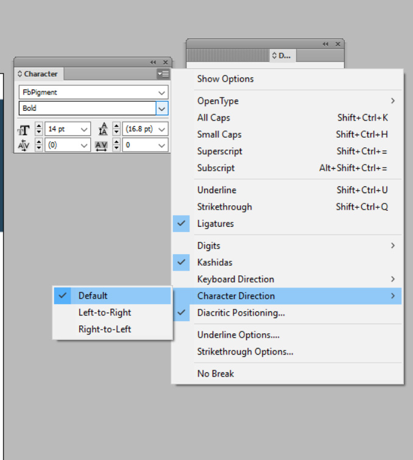Open the 14 pt font size dropdown

pos(84,129)
